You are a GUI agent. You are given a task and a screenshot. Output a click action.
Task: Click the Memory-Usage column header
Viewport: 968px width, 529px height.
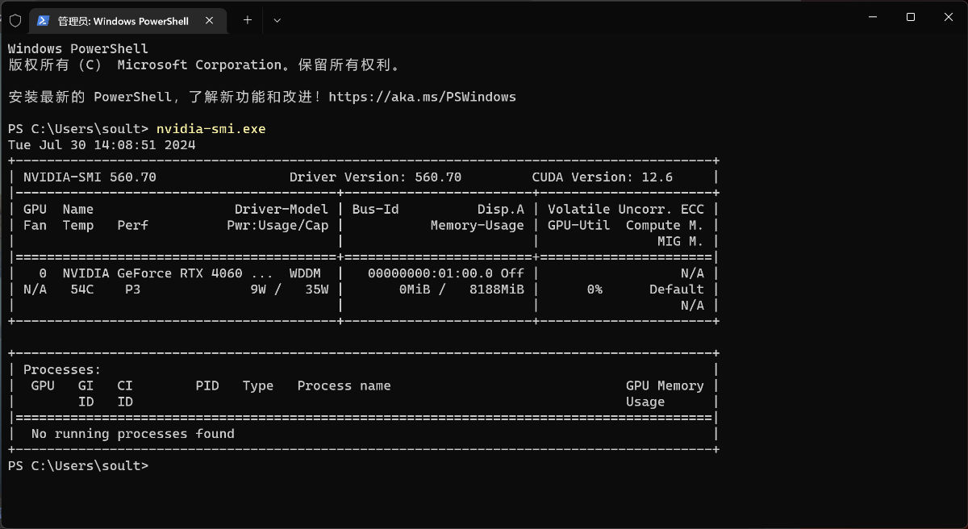pyautogui.click(x=477, y=225)
